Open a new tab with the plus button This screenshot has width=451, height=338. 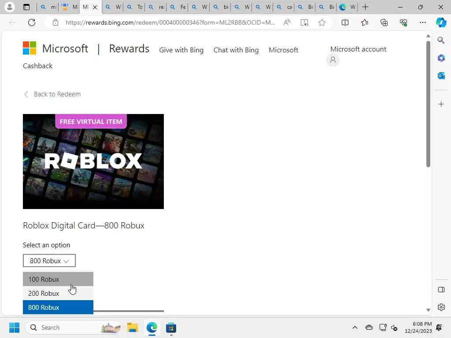tap(365, 7)
